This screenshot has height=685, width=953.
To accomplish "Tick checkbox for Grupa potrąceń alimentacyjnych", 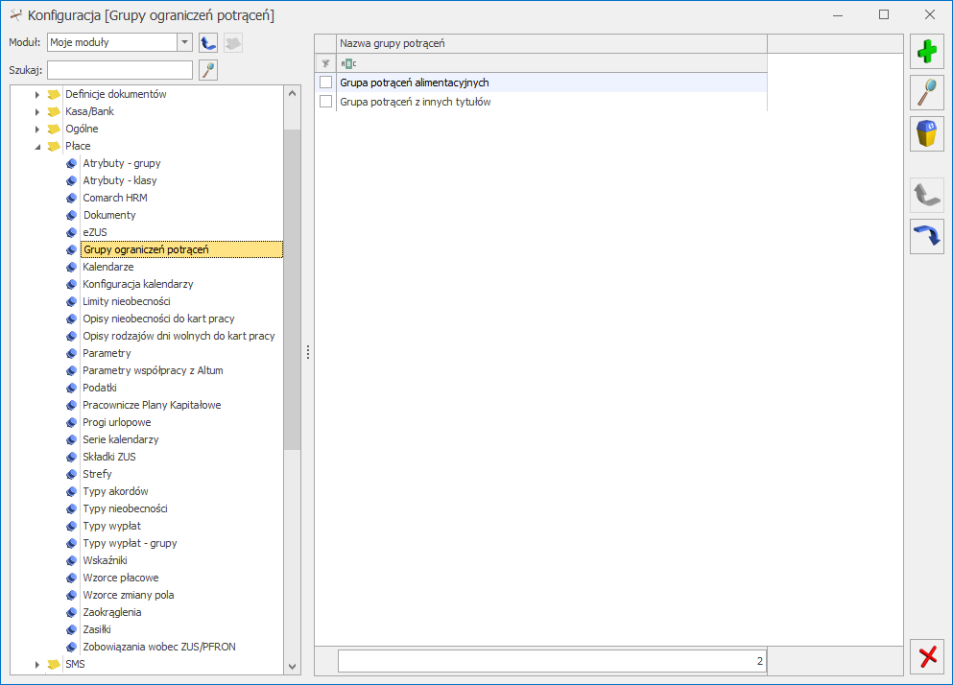I will coord(325,83).
